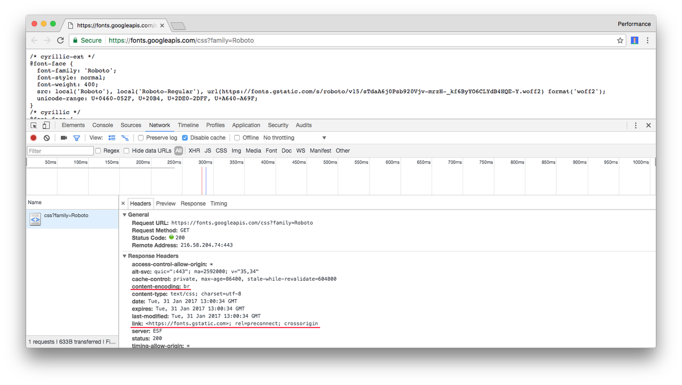Viewport: 682px width, 385px height.
Task: Click the extension icon next to the star
Action: coord(634,40)
